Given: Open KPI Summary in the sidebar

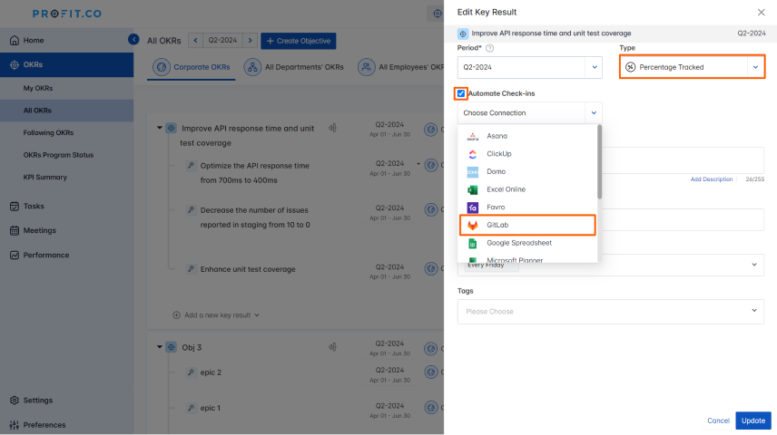Looking at the screenshot, I should tap(45, 177).
